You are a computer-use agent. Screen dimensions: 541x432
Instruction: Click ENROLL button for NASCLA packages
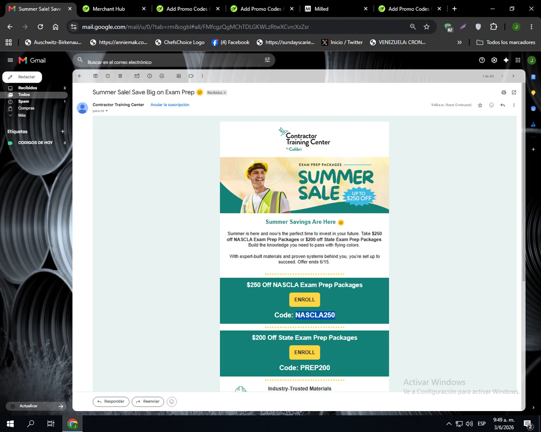(x=304, y=300)
